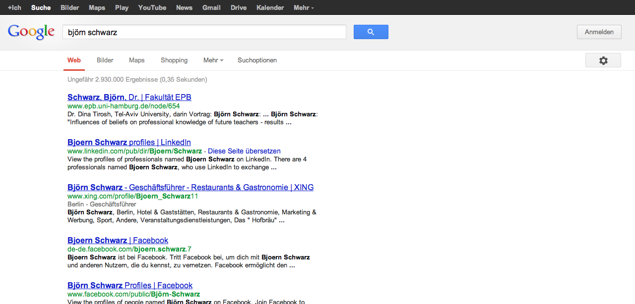Switch to the Bilder results tab
Image resolution: width=635 pixels, height=304 pixels.
click(105, 60)
